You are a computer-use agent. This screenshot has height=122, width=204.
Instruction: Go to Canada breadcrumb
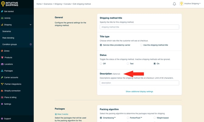67,4
